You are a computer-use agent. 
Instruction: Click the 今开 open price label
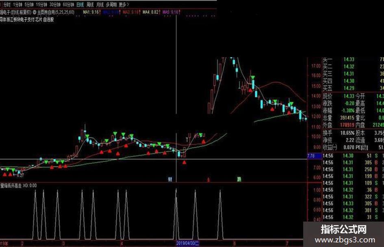tap(360, 96)
